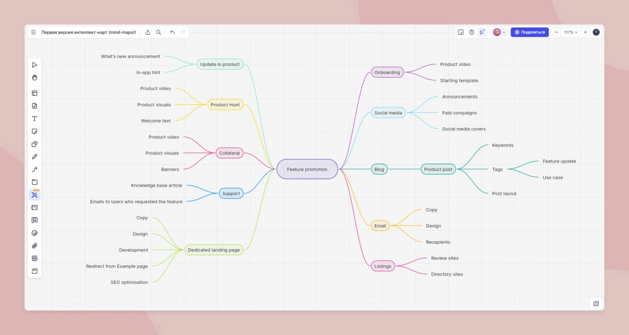Viewport: 629px width, 335px height.
Task: Click the SEO optimisation leaf text
Action: [129, 283]
